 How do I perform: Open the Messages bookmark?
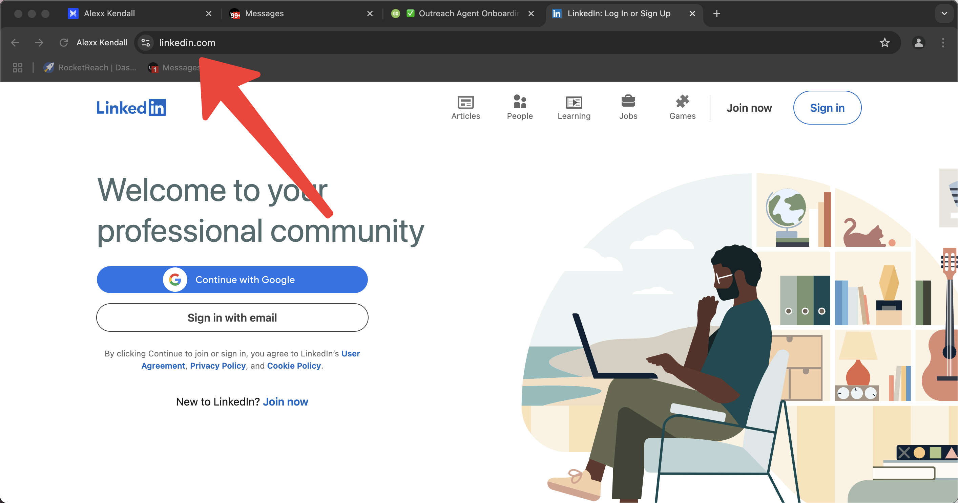(174, 68)
